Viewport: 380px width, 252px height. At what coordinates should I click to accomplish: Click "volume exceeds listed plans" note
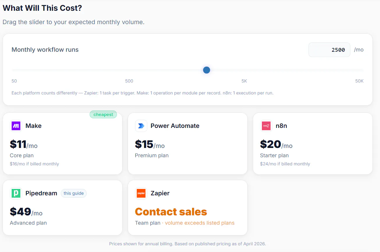coord(200,223)
